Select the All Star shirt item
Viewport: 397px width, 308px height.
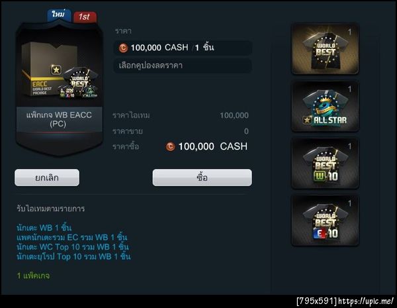coord(325,107)
